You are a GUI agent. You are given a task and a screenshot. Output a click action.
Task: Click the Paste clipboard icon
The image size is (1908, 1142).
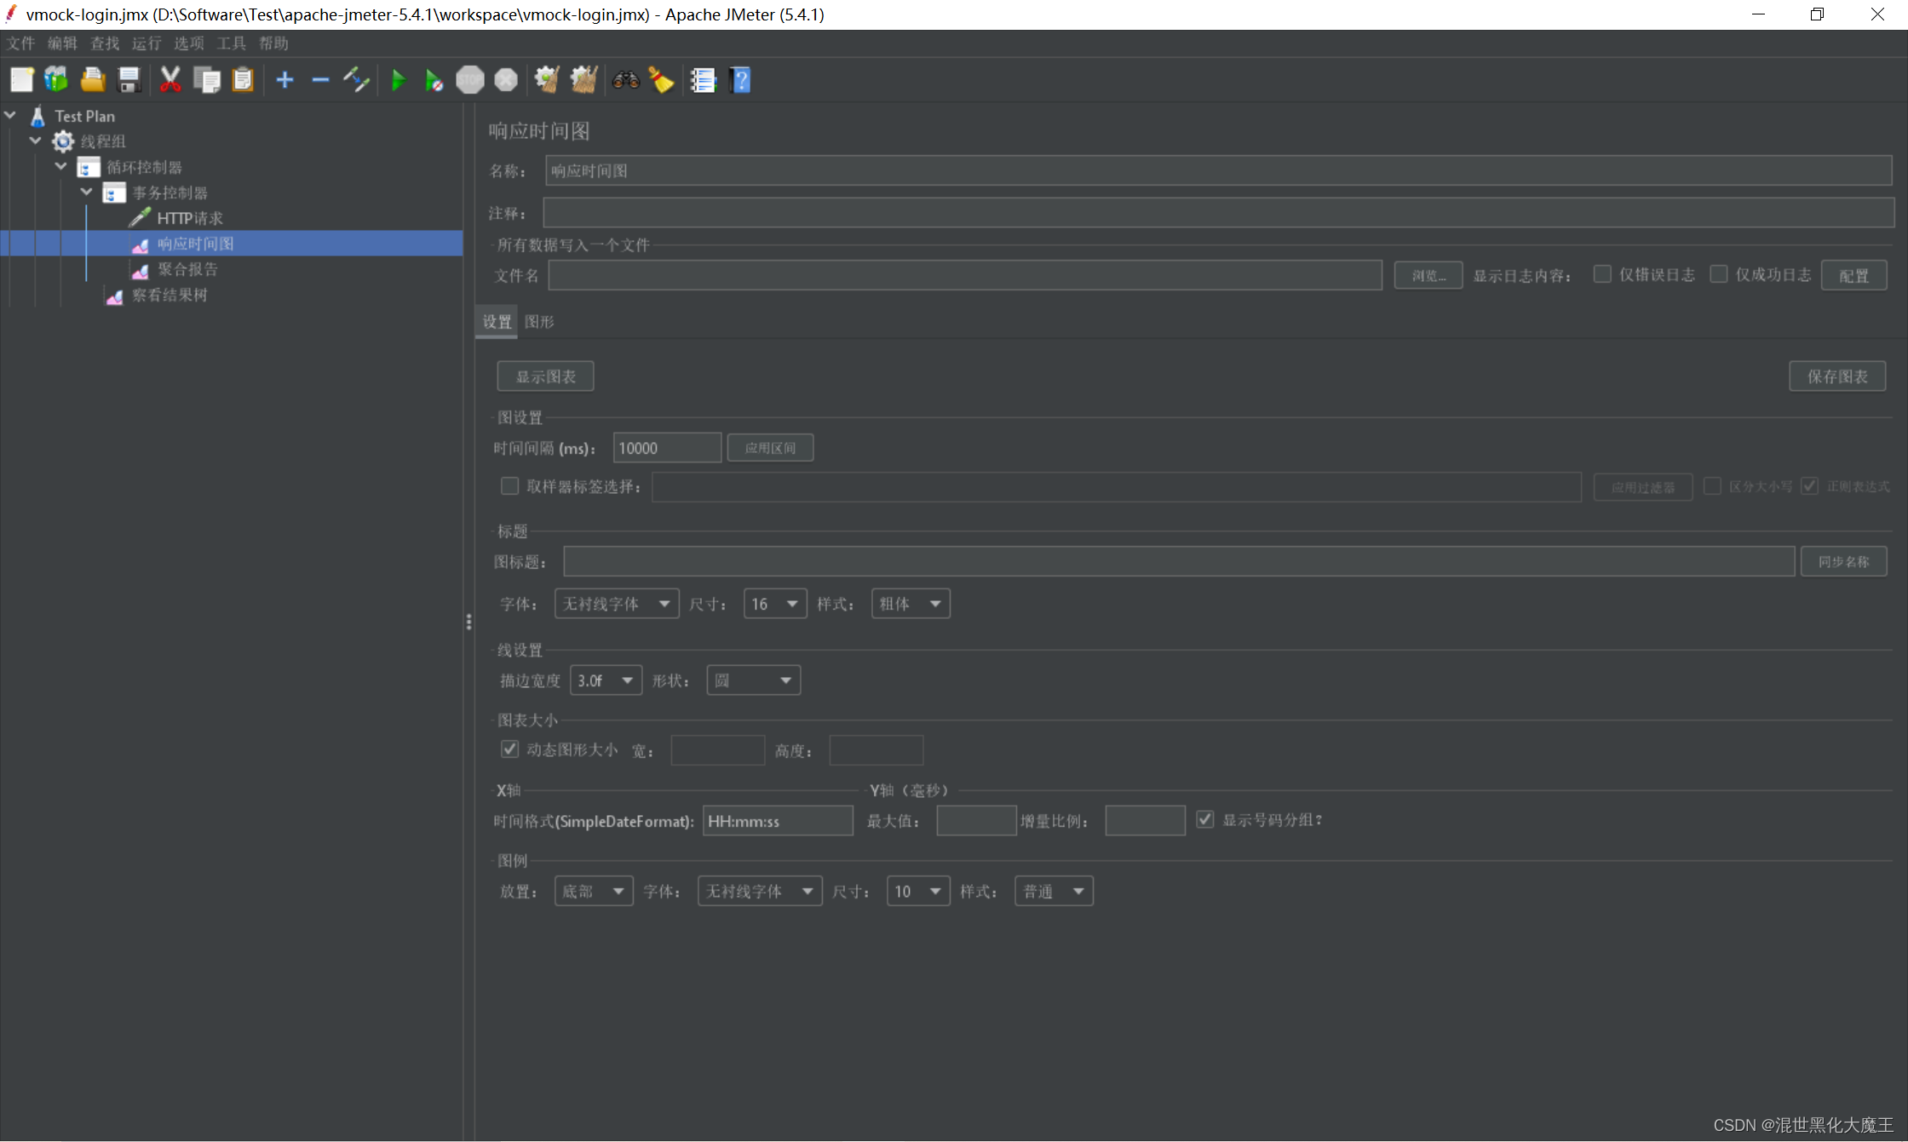point(243,80)
